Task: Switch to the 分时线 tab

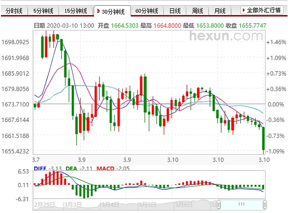Action: (14, 10)
